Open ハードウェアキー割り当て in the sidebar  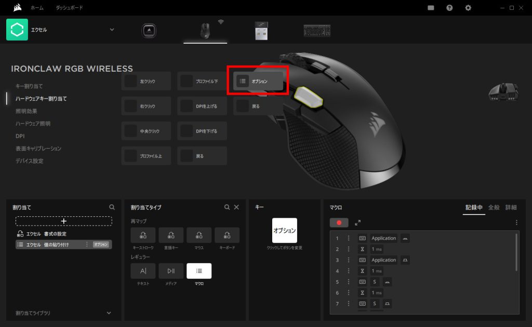point(41,99)
